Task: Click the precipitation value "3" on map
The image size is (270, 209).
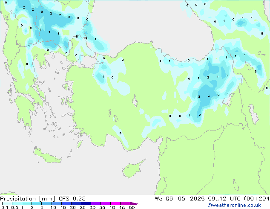Action: coord(209,96)
